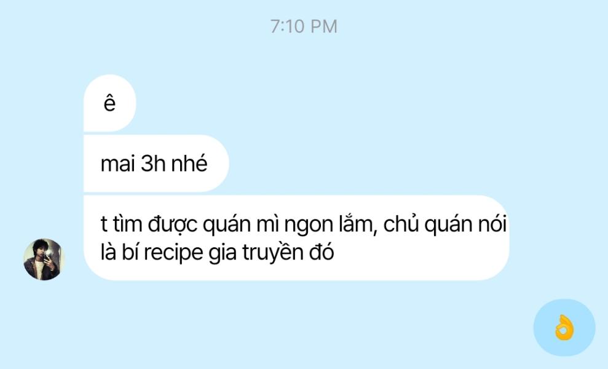The width and height of the screenshot is (608, 369).
Task: Select the 'ê' message bubble
Action: 109,103
